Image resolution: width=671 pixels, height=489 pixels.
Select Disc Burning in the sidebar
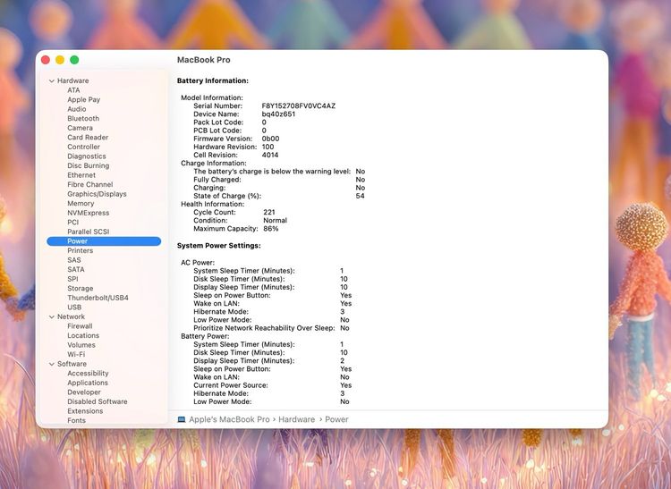click(x=89, y=165)
